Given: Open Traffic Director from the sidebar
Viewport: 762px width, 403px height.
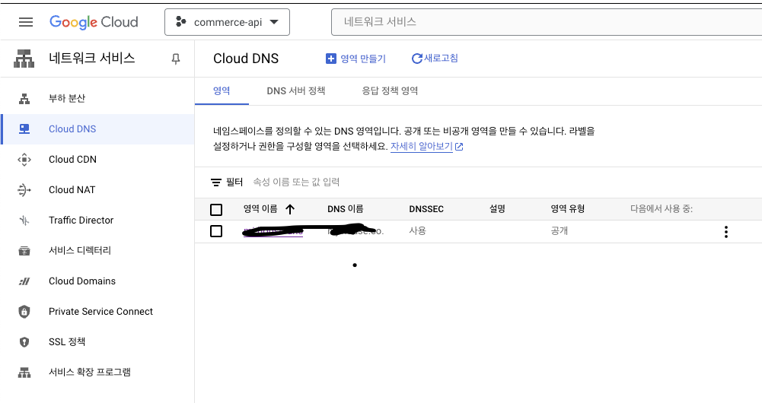Looking at the screenshot, I should [x=81, y=221].
